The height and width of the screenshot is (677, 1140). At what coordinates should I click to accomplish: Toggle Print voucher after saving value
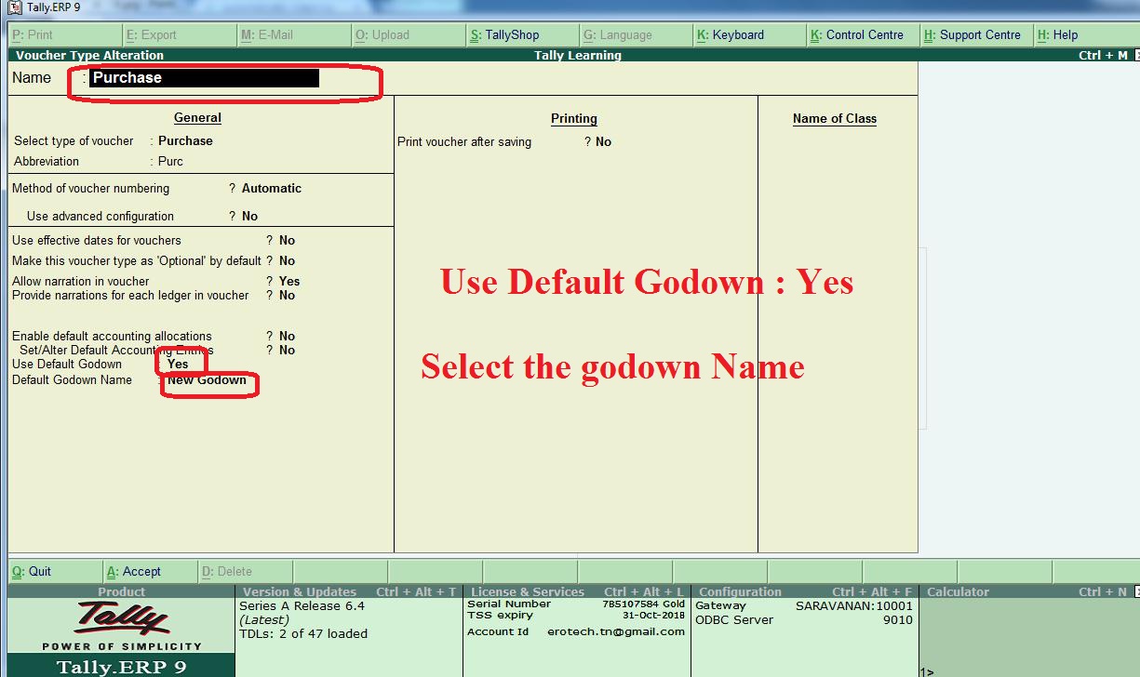(x=603, y=142)
